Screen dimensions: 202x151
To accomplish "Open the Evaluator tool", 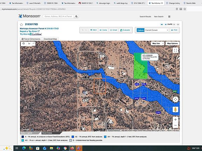I will click(x=125, y=30).
